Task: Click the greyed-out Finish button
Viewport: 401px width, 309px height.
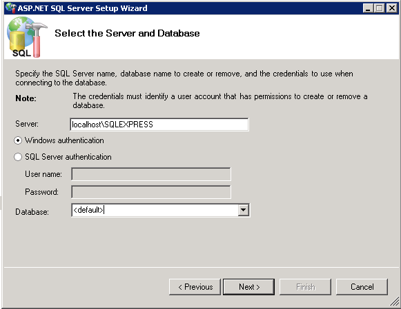Action: click(305, 287)
